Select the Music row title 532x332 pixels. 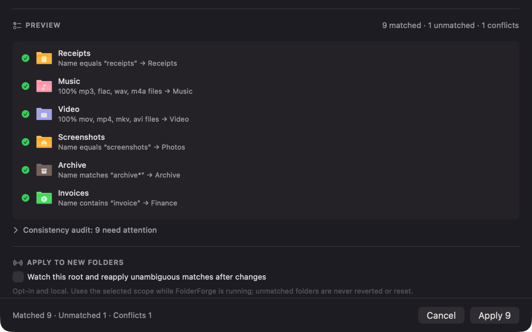click(x=69, y=81)
